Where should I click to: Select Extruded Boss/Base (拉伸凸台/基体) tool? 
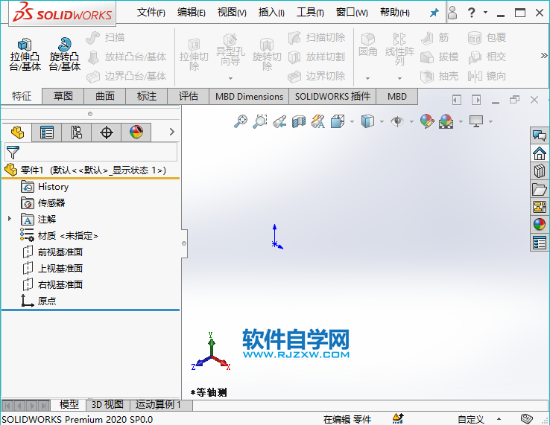pyautogui.click(x=25, y=54)
